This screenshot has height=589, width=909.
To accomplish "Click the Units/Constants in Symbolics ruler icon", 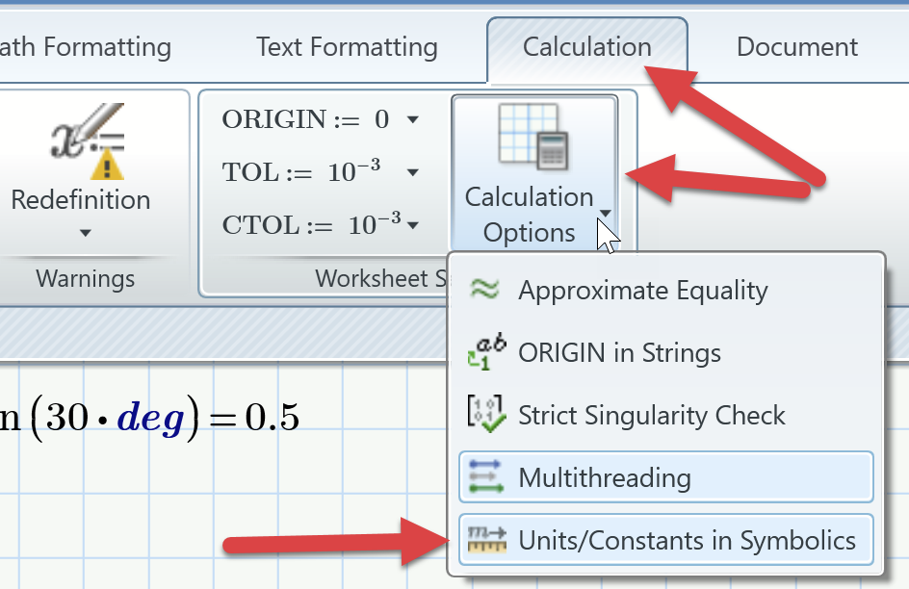I will click(487, 540).
